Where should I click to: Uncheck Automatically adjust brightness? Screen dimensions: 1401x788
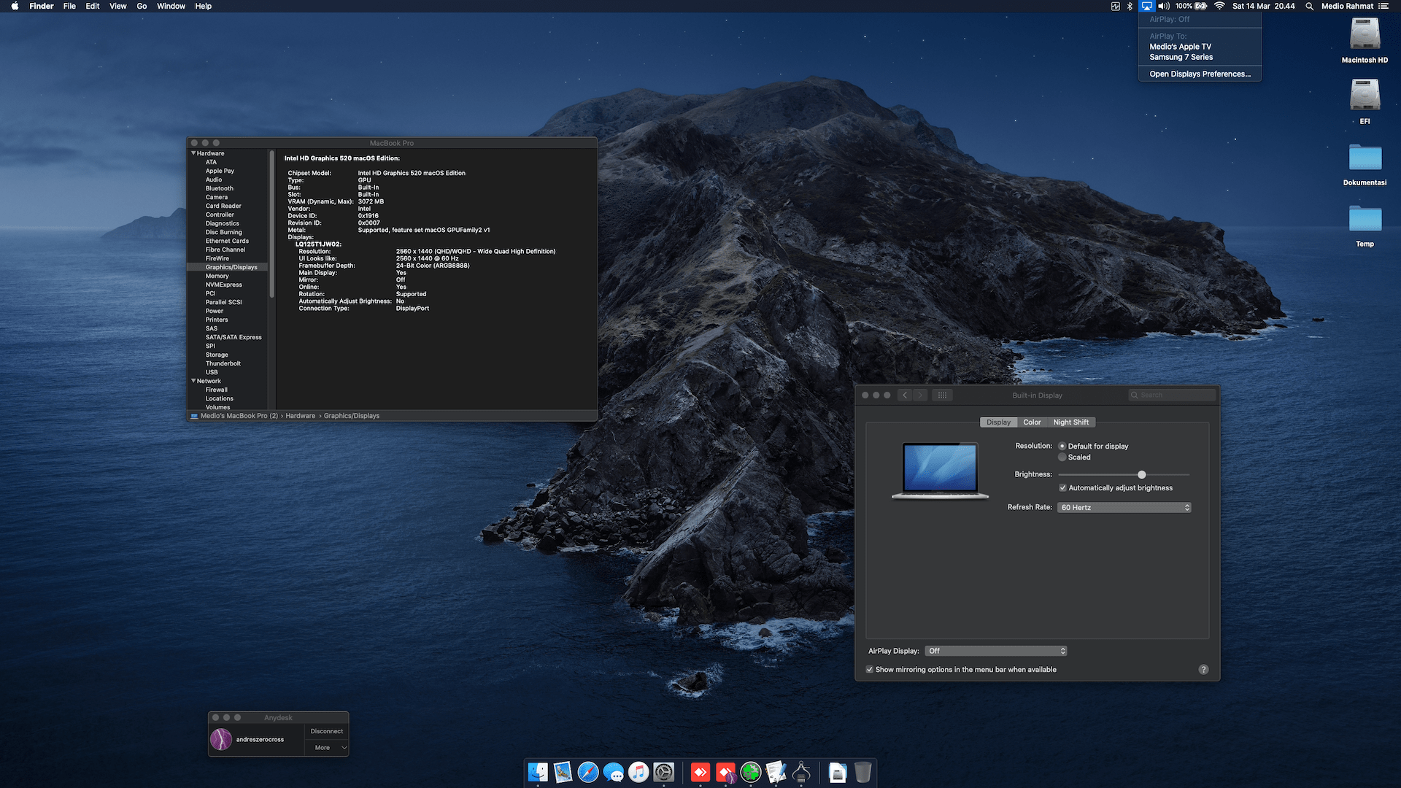(1062, 488)
